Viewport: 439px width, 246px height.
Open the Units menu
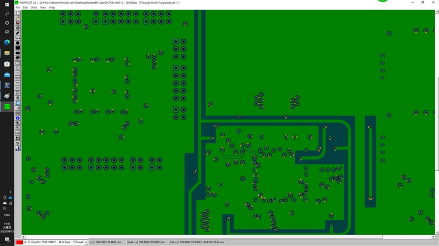coord(34,8)
